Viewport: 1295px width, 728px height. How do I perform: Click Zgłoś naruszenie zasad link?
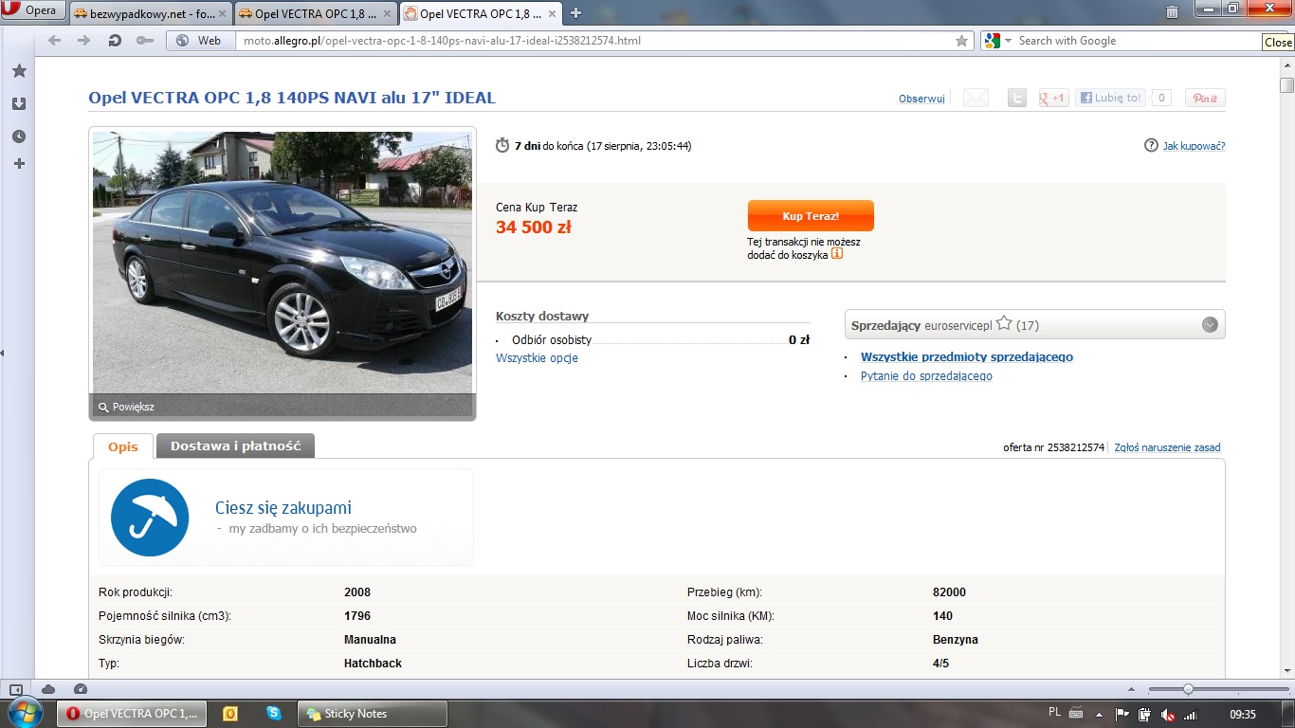coord(1167,447)
